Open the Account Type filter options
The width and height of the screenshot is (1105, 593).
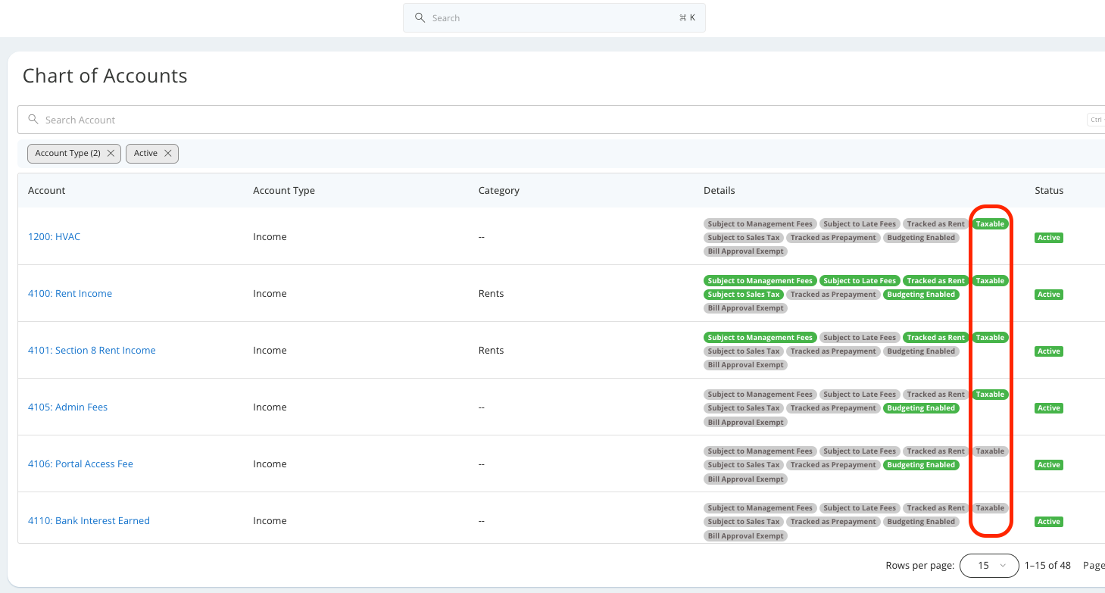tap(67, 153)
